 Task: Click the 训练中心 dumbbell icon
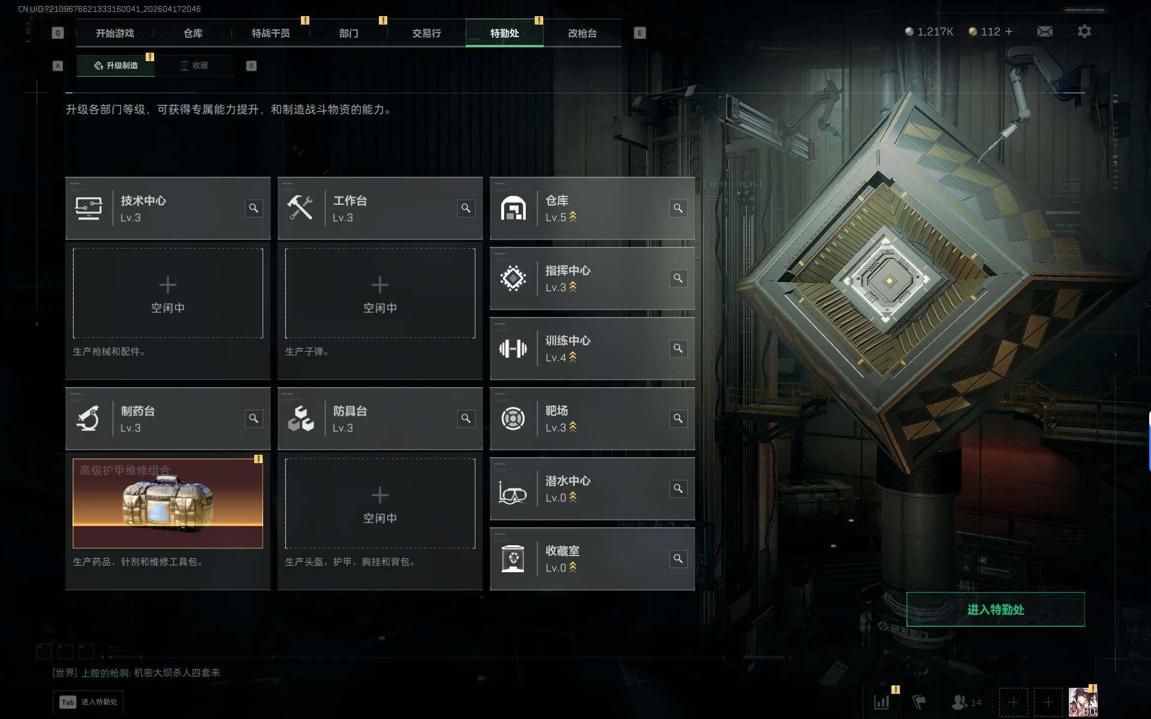[x=513, y=348]
